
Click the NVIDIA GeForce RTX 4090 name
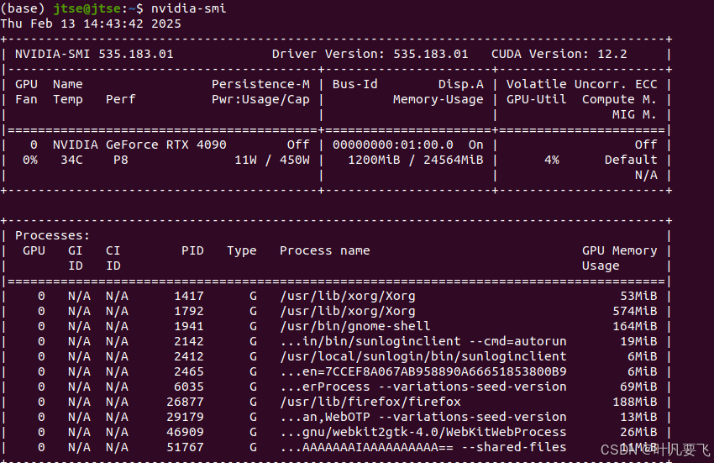139,145
